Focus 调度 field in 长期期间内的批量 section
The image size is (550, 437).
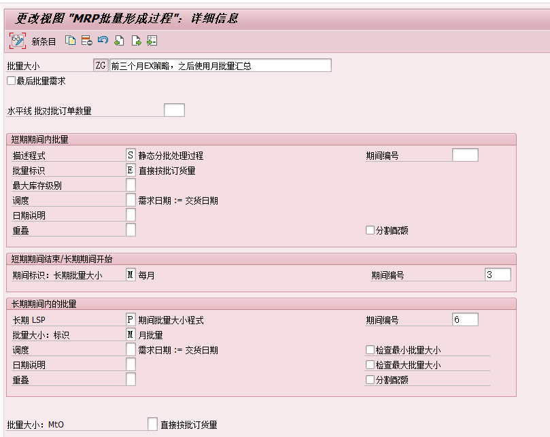131,349
